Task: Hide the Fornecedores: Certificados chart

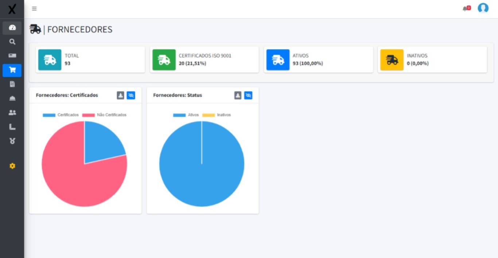Action: [131, 95]
